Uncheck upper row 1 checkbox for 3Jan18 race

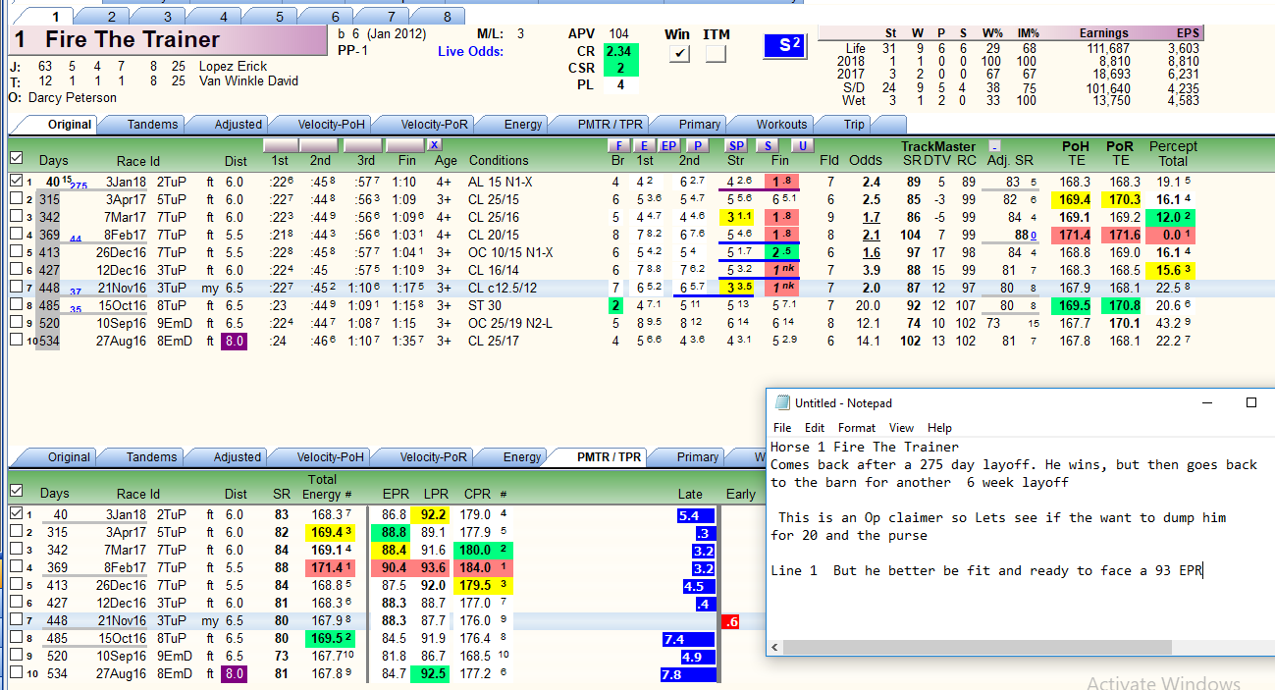click(15, 182)
